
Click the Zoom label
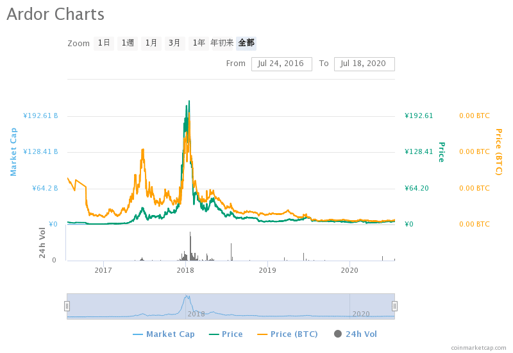pos(78,44)
